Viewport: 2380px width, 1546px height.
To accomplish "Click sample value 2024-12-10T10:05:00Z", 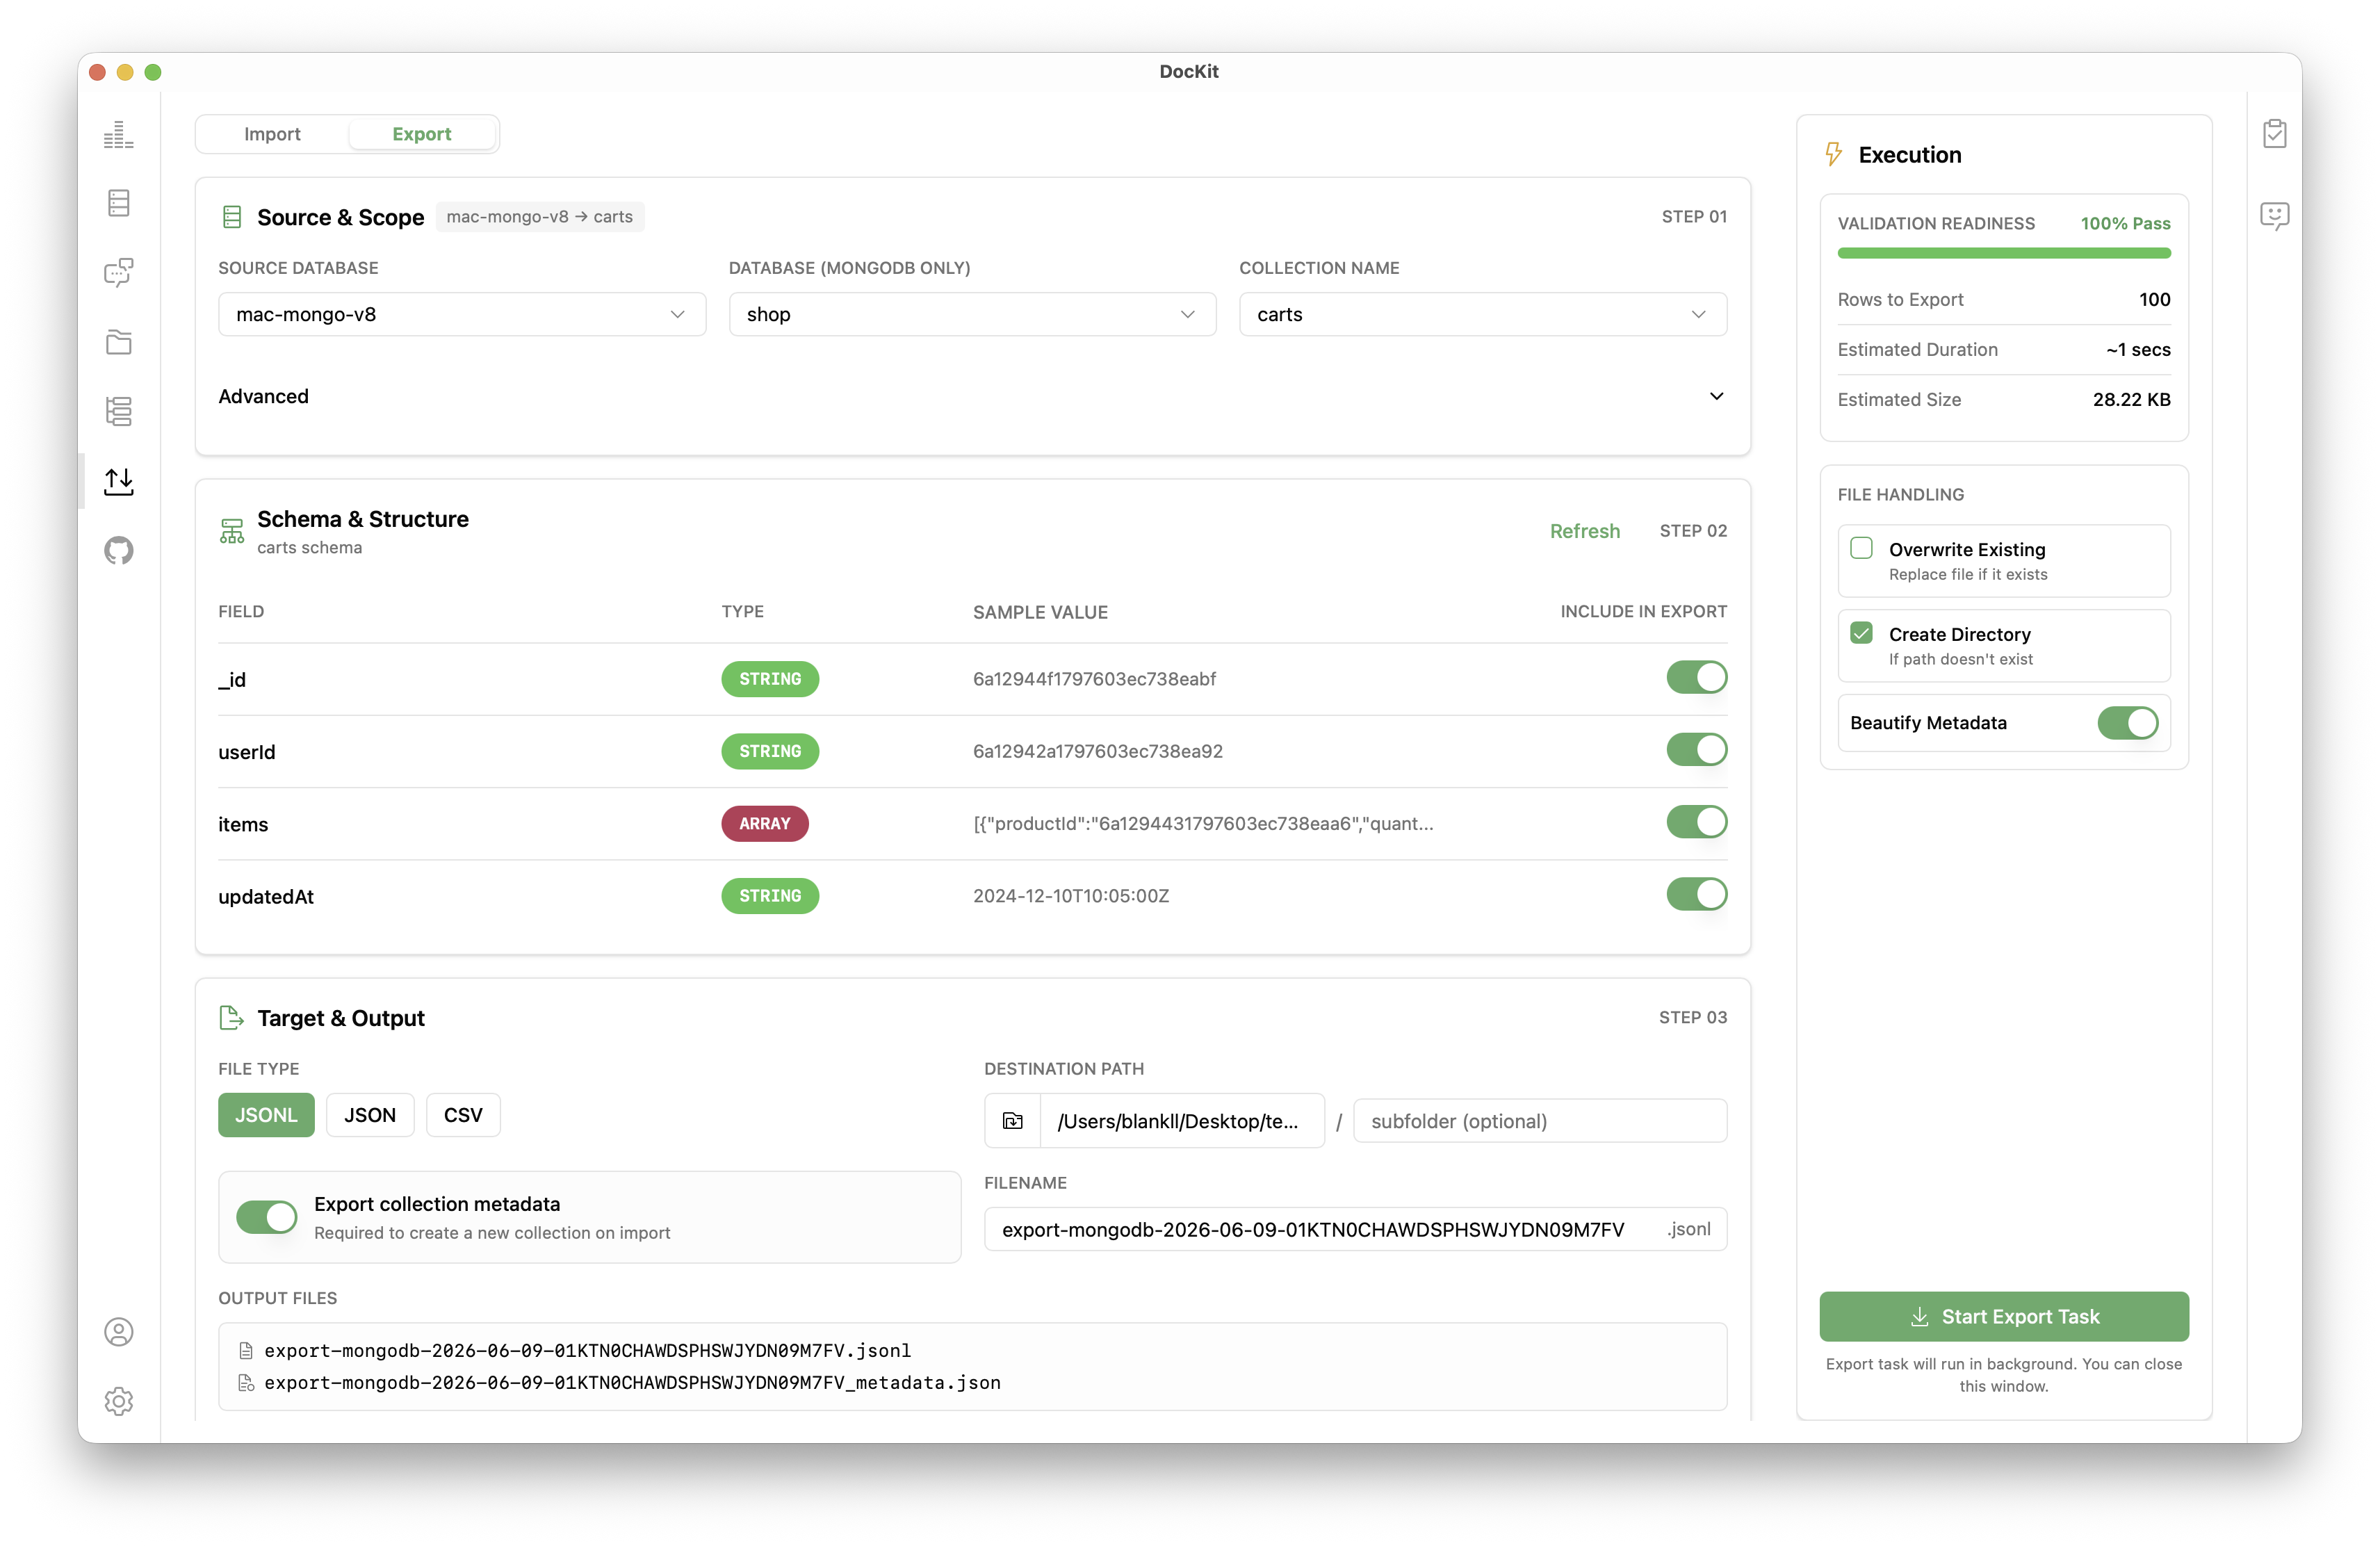I will [x=1070, y=896].
